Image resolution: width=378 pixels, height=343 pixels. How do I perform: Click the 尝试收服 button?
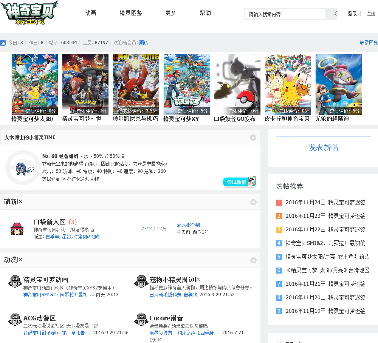pos(240,182)
